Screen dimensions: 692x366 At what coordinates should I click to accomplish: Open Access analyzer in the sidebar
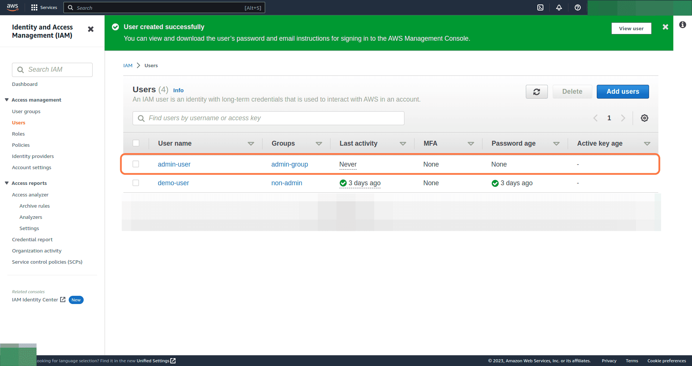coord(30,195)
